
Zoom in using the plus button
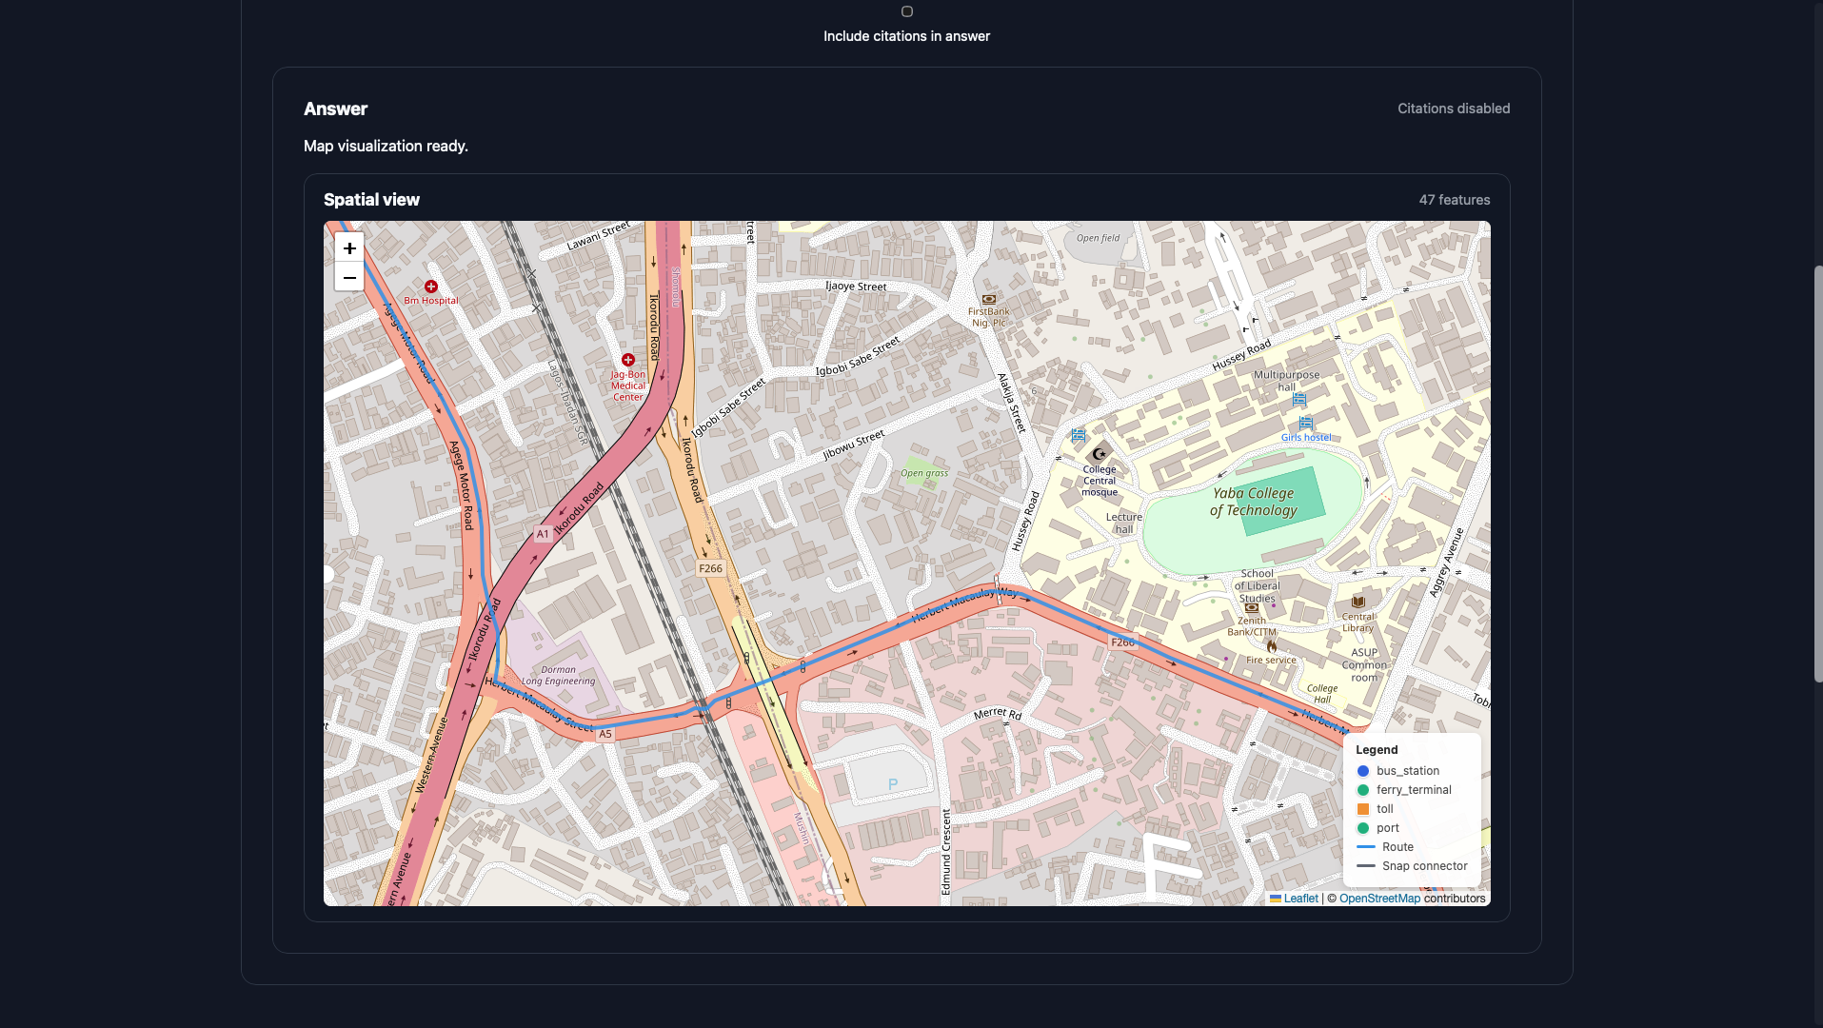[348, 247]
